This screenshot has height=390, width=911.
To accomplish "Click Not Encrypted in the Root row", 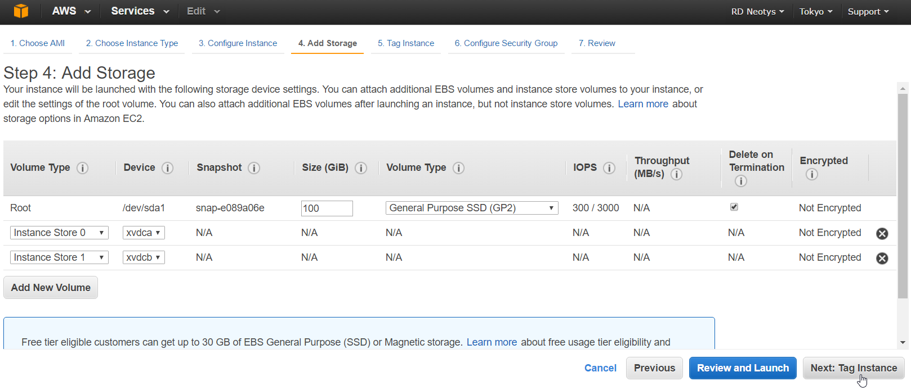I will 830,208.
